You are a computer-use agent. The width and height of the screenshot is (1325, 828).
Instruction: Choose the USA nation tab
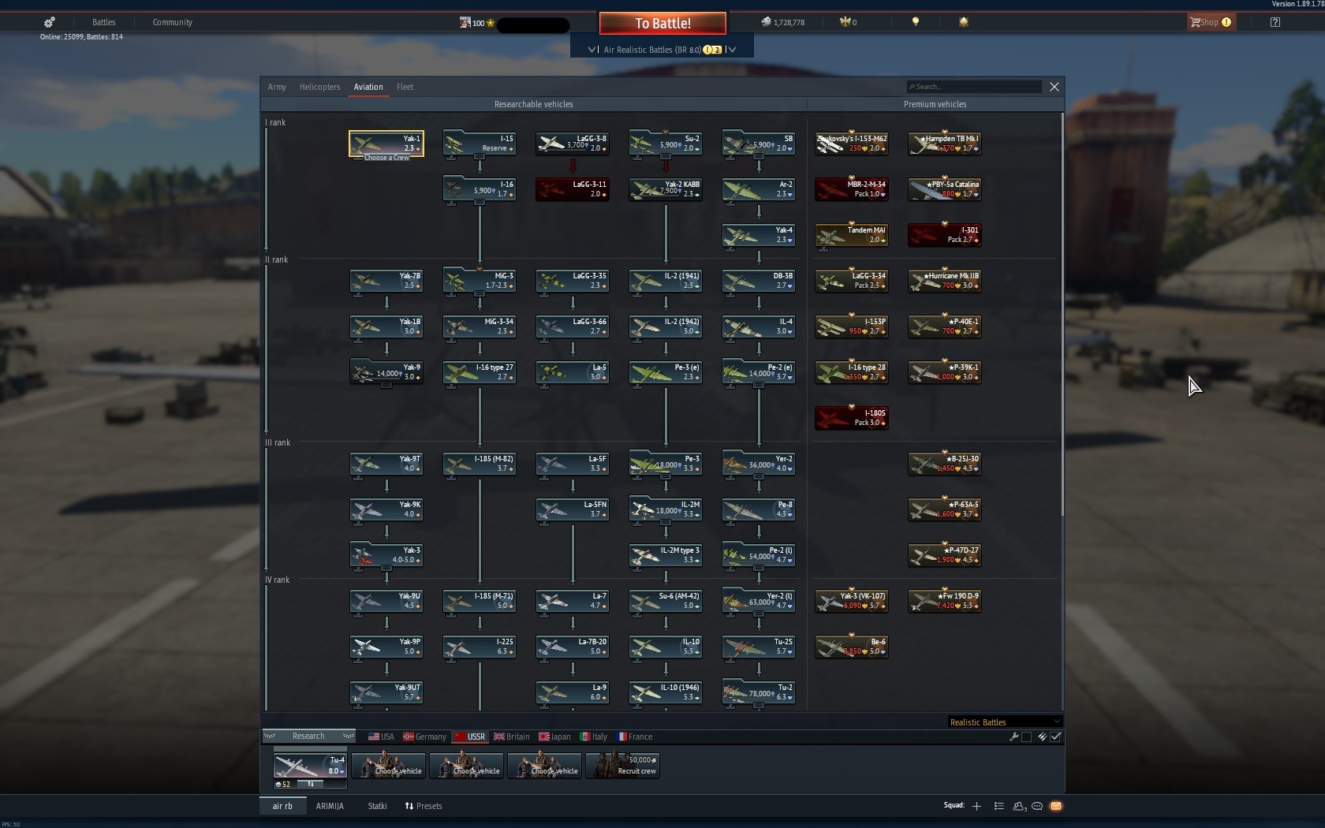pos(381,737)
